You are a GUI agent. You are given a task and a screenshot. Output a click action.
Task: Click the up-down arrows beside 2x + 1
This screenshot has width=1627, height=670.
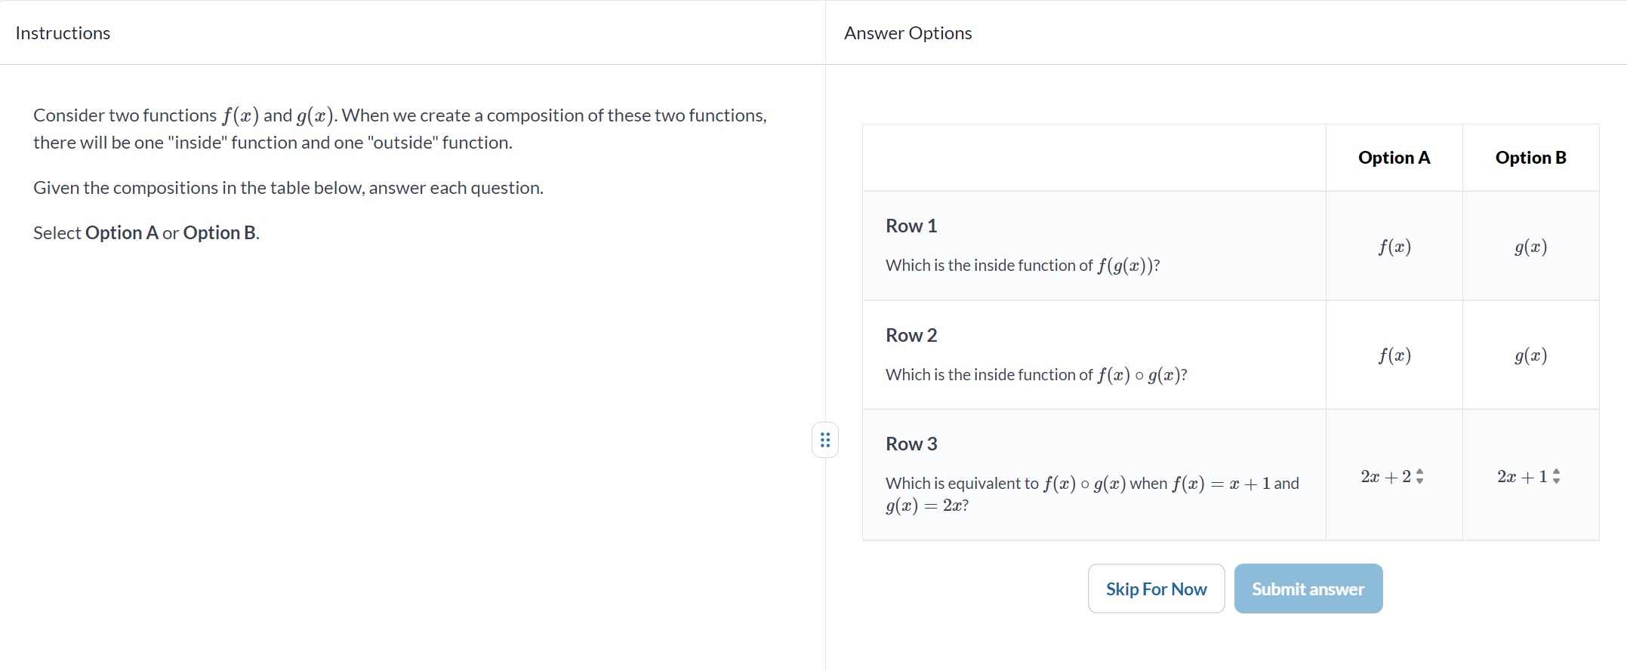(x=1556, y=477)
